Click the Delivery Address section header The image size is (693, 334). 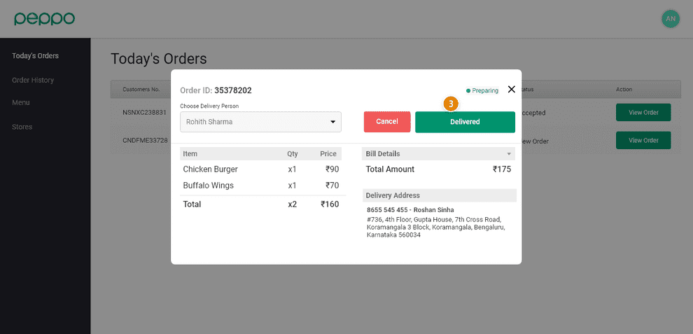(439, 195)
